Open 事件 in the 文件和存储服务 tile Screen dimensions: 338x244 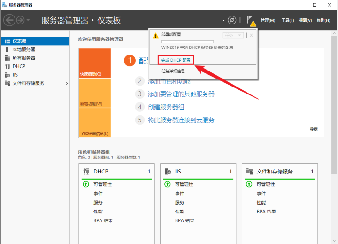[261, 194]
